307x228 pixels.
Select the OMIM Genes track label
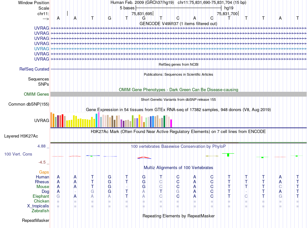(37, 94)
